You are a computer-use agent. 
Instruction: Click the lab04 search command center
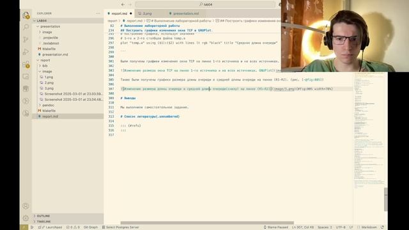click(205, 4)
